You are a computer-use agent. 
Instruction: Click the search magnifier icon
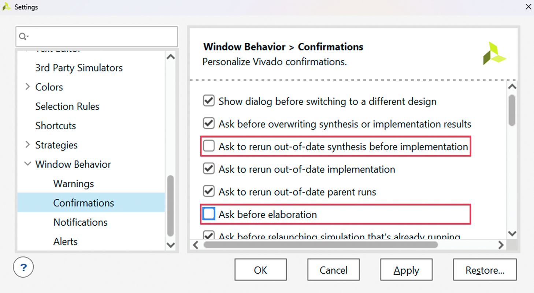point(23,36)
